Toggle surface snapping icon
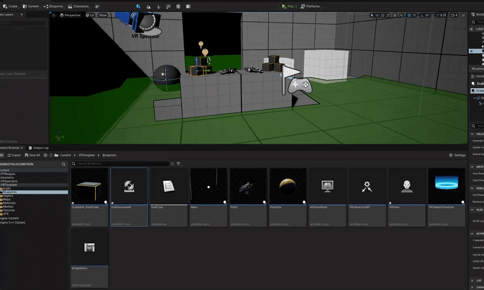 [x=402, y=15]
